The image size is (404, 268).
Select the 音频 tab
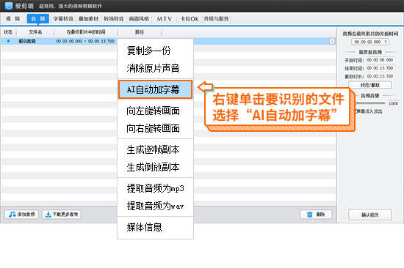pos(38,19)
